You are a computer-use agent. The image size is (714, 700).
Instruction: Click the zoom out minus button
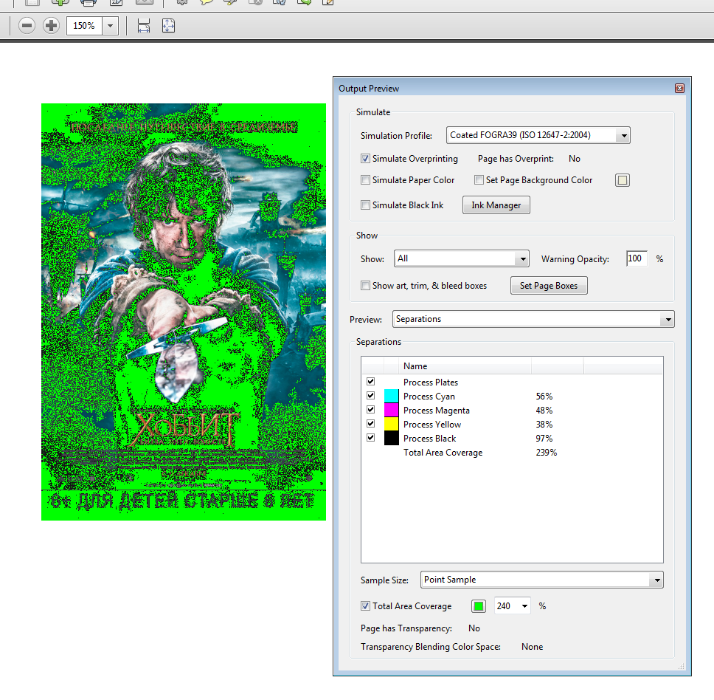tap(27, 26)
